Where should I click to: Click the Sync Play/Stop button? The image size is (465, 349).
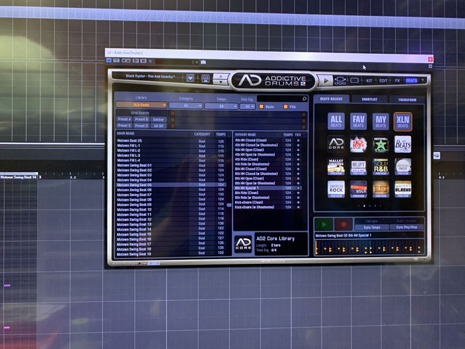(x=407, y=227)
